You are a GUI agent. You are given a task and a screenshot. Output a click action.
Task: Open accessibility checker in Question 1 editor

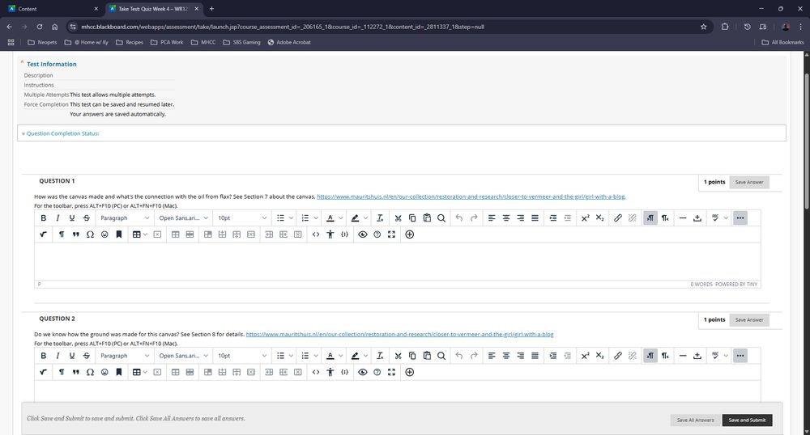point(330,234)
